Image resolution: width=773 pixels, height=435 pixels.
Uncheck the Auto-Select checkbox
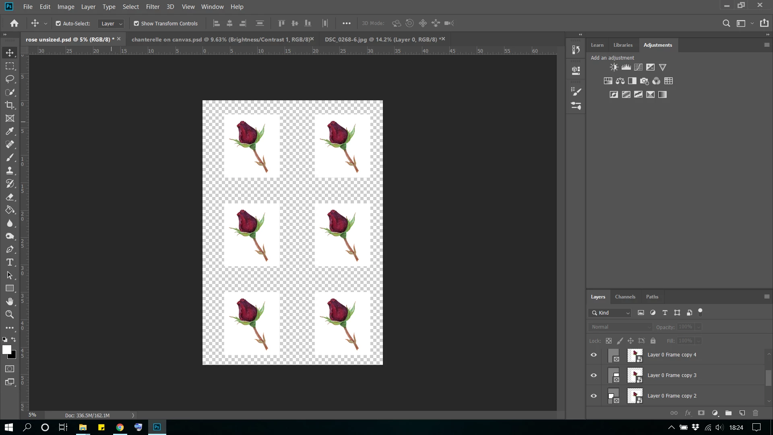click(x=58, y=23)
